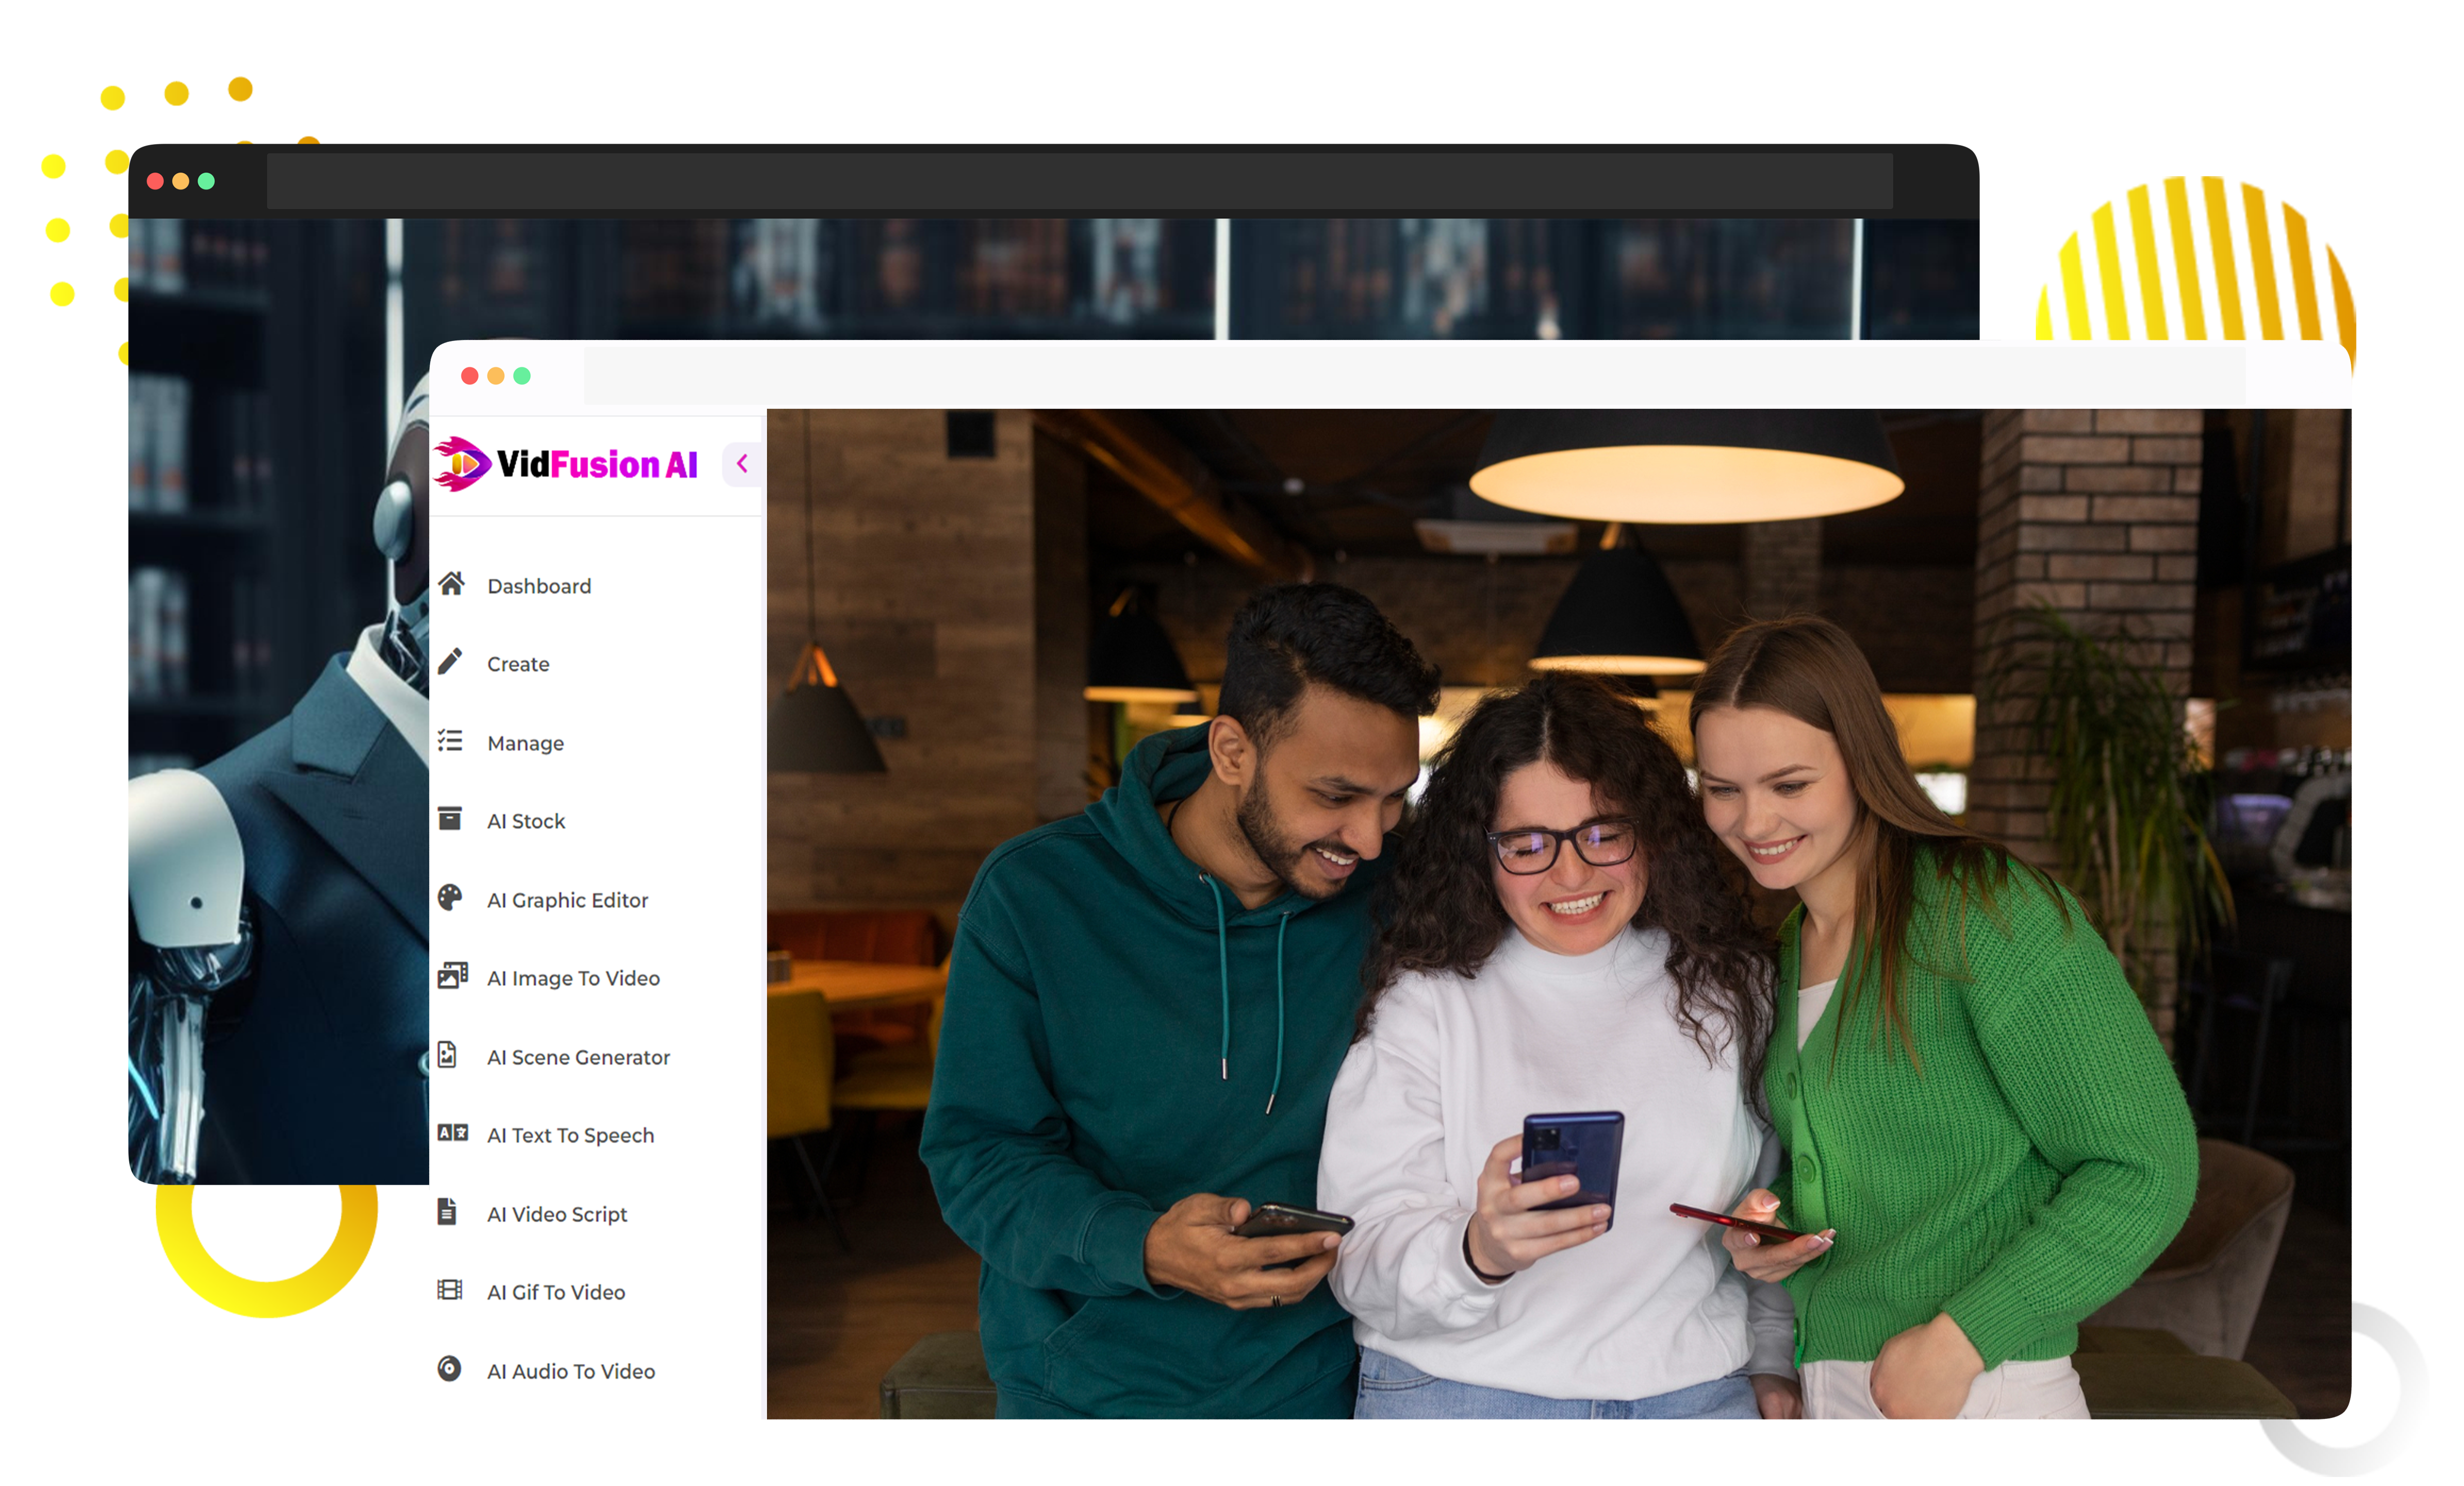Maximize the front window green button

pyautogui.click(x=522, y=376)
